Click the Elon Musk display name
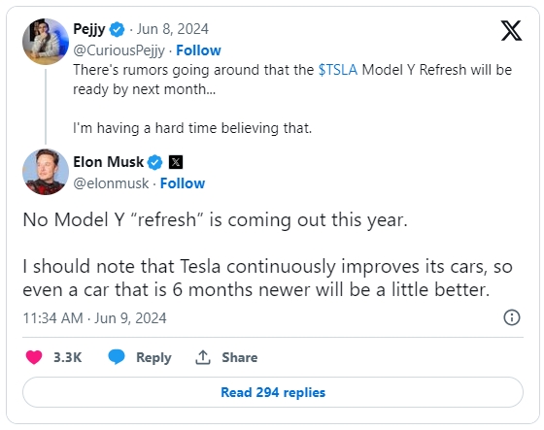This screenshot has width=544, height=430. tap(108, 162)
